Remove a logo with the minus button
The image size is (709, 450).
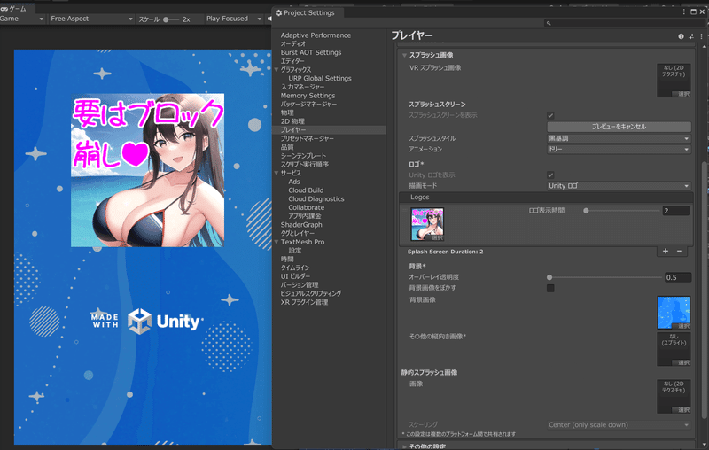pos(679,252)
